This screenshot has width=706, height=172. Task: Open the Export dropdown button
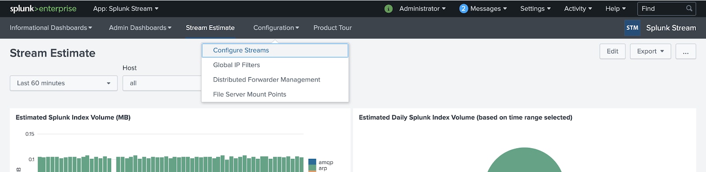(650, 51)
